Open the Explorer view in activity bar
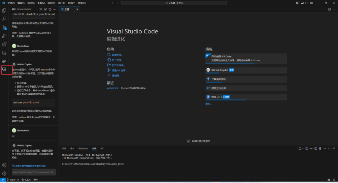The width and height of the screenshot is (338, 183). coord(4,11)
